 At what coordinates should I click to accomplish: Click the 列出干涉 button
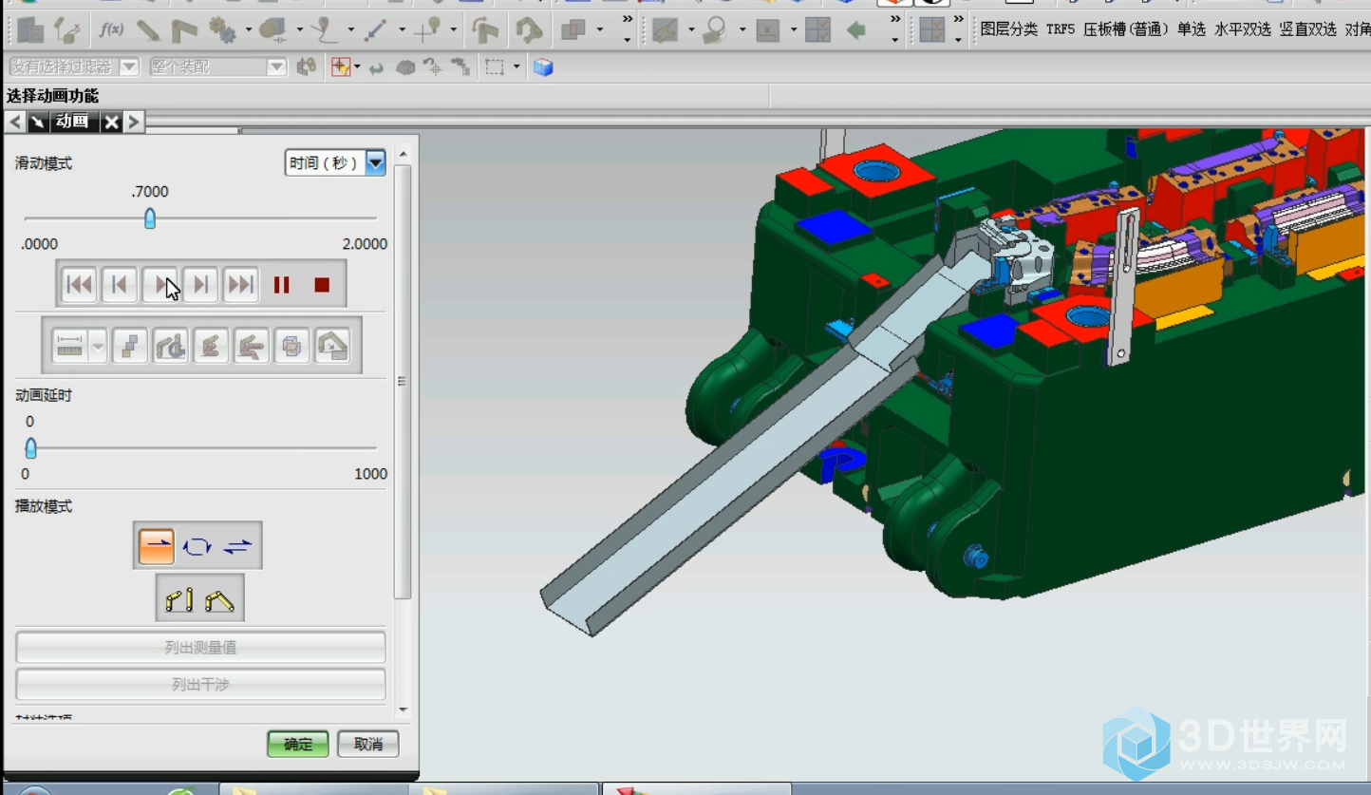pyautogui.click(x=200, y=684)
